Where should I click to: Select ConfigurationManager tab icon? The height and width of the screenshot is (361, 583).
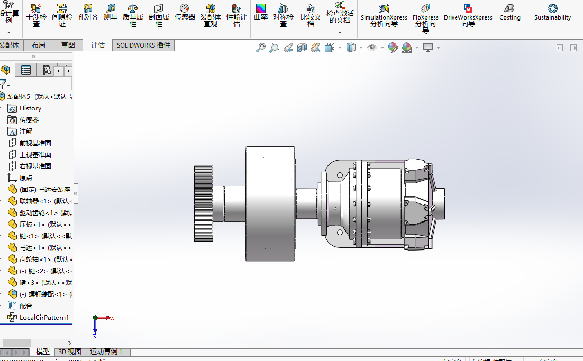(46, 70)
